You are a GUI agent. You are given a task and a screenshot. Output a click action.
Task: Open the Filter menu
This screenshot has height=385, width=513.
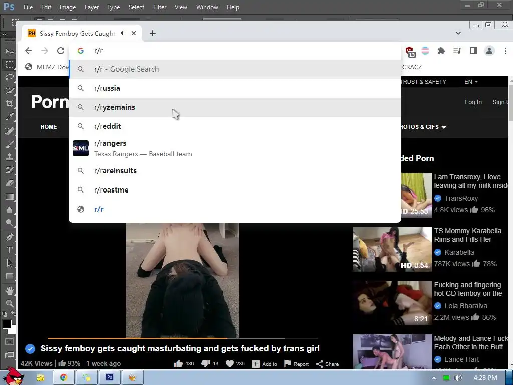(x=160, y=7)
